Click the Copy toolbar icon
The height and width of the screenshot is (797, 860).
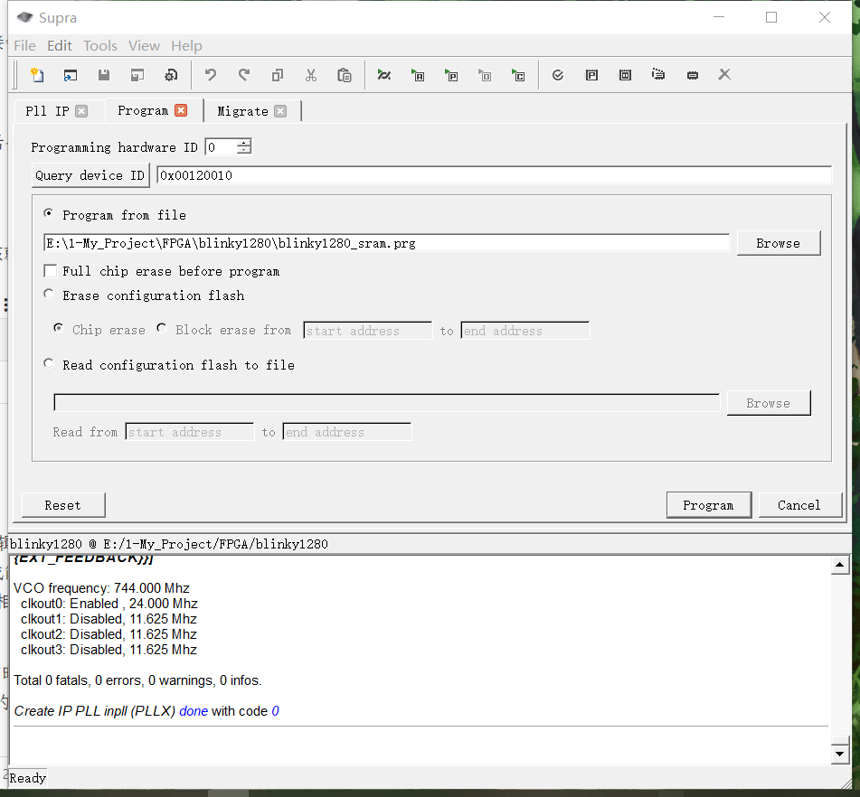[x=278, y=75]
